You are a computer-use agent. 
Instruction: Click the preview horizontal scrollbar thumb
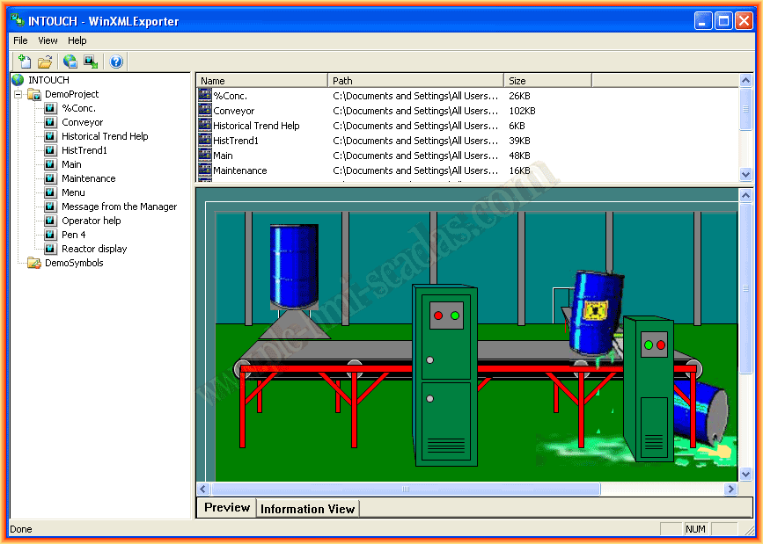pyautogui.click(x=406, y=489)
